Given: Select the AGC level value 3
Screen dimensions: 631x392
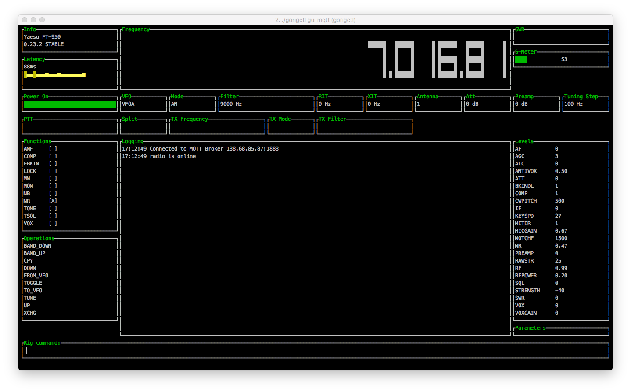Looking at the screenshot, I should point(556,156).
